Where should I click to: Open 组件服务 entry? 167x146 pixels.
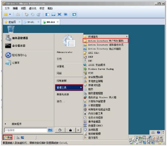click(x=105, y=138)
